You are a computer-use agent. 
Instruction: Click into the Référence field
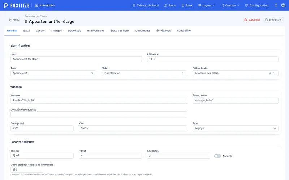(x=213, y=59)
